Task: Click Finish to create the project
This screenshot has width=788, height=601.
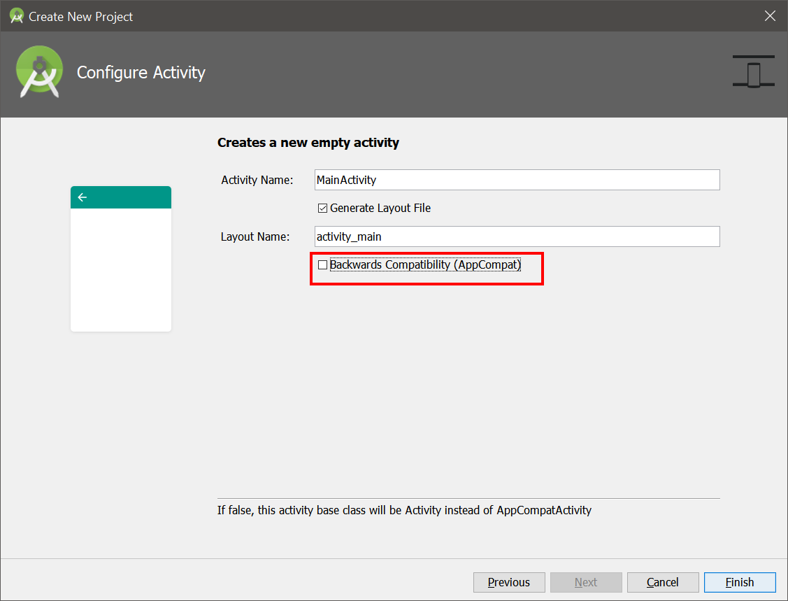Action: click(740, 582)
